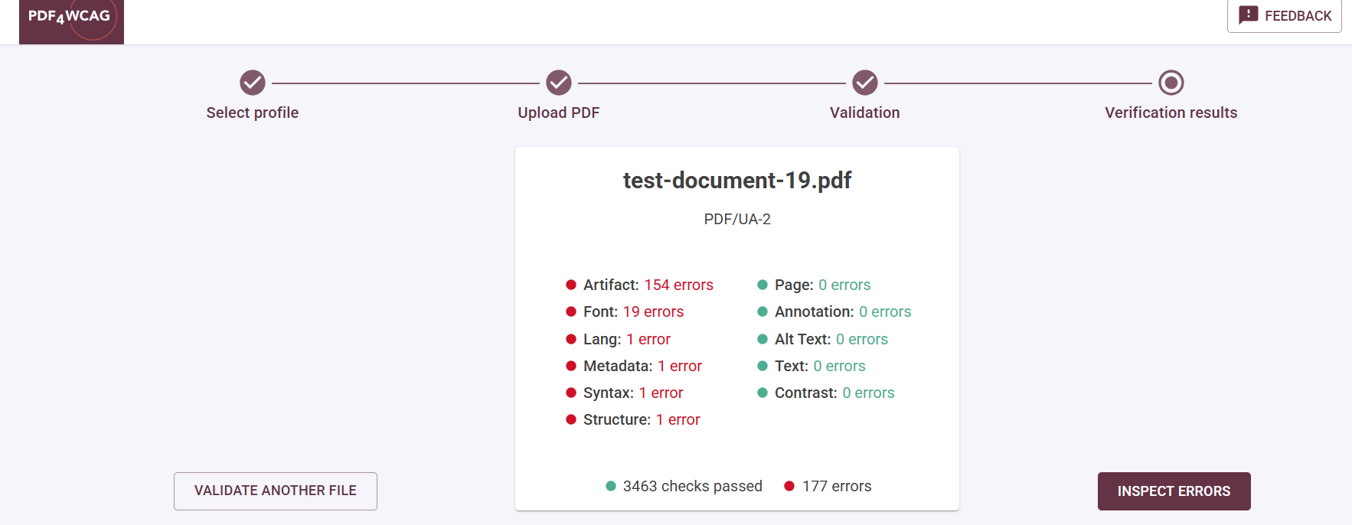Open the FEEDBACK button
Viewport: 1352px width, 525px height.
point(1285,15)
